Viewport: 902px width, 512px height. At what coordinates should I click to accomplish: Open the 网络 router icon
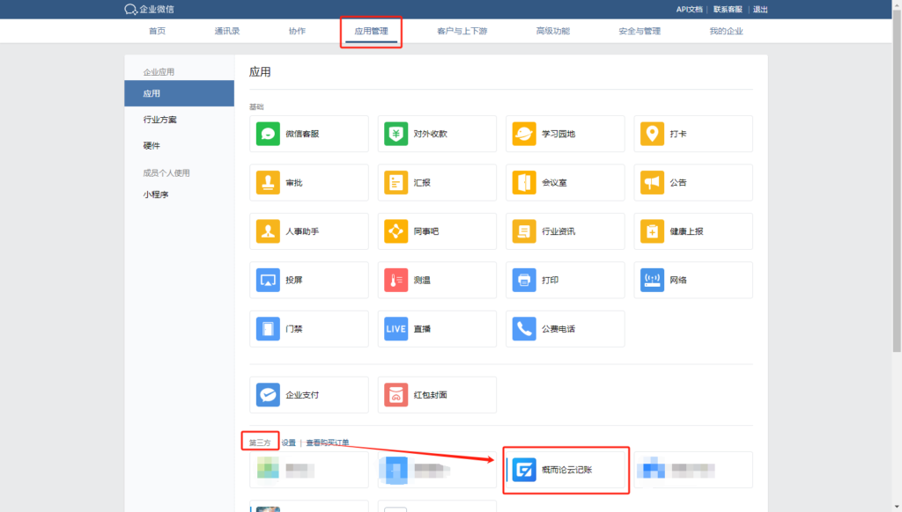[x=652, y=281]
